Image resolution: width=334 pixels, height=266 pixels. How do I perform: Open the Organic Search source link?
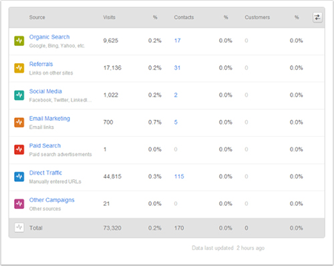tap(49, 37)
